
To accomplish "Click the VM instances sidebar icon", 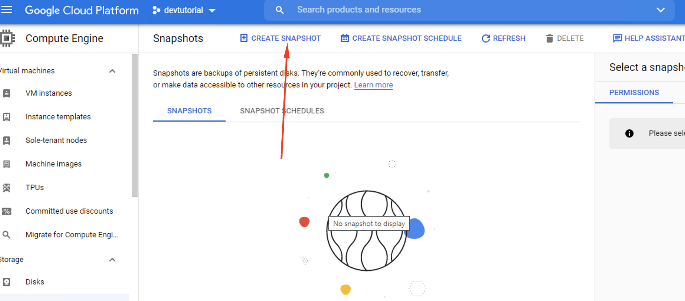I will click(6, 93).
